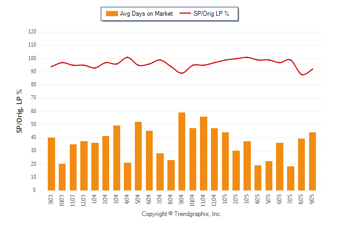The image size is (339, 227).
Task: Click the 9/23 bar
Action: [51, 164]
